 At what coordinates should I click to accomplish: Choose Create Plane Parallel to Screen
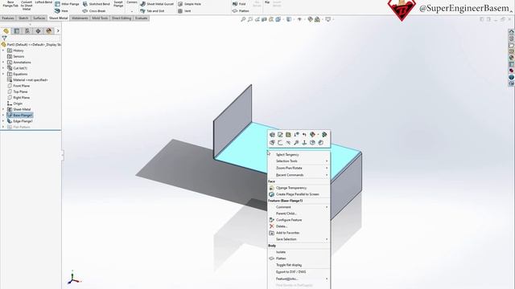(299, 194)
